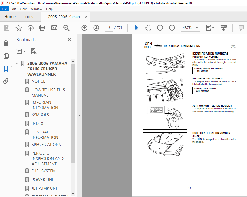Collapse the navigation pane arrow

click(x=80, y=115)
